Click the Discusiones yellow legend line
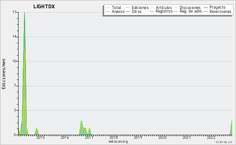 (x=176, y=8)
